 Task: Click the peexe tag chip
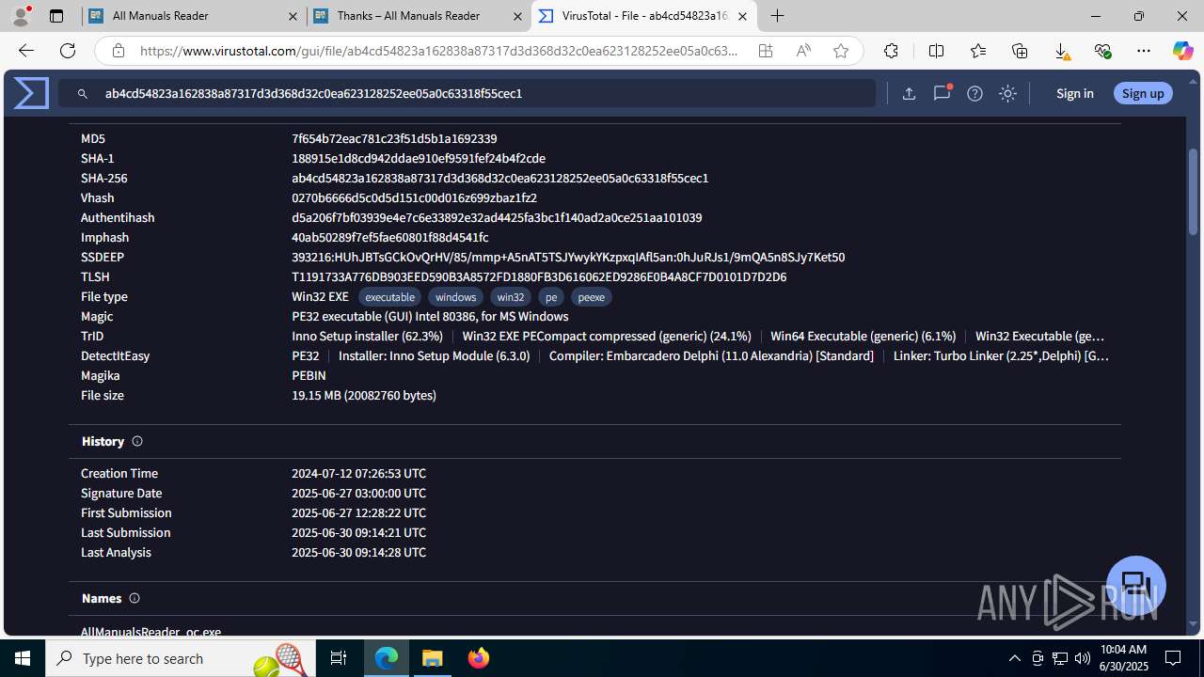click(x=591, y=297)
